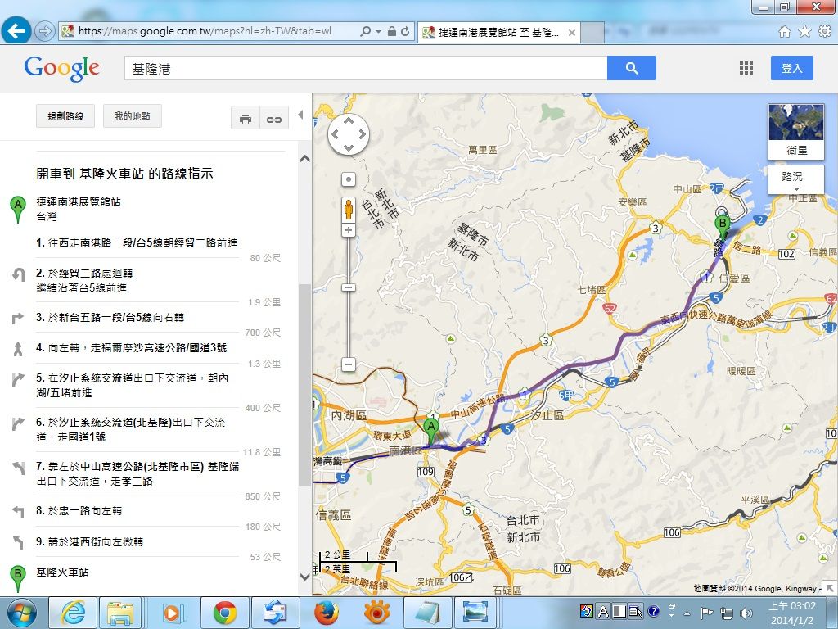The height and width of the screenshot is (629, 838).
Task: Adjust the map zoom slider handle
Action: (349, 287)
